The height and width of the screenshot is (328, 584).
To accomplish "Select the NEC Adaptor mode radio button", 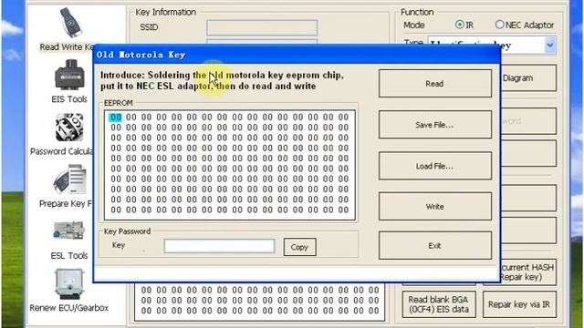I will 499,25.
